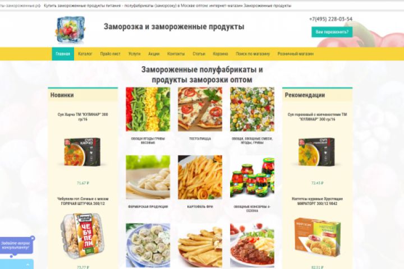Open Поиск по магазину menu item
Screen dimensions: 404x269
[x=252, y=54]
